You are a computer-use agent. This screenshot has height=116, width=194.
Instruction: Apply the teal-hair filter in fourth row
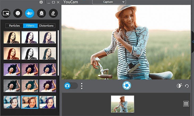pos(30,86)
